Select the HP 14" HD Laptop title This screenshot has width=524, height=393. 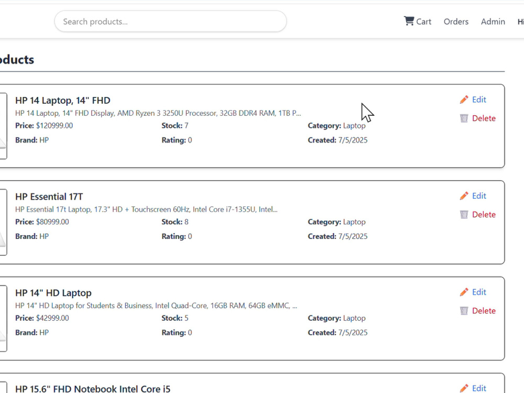[53, 293]
